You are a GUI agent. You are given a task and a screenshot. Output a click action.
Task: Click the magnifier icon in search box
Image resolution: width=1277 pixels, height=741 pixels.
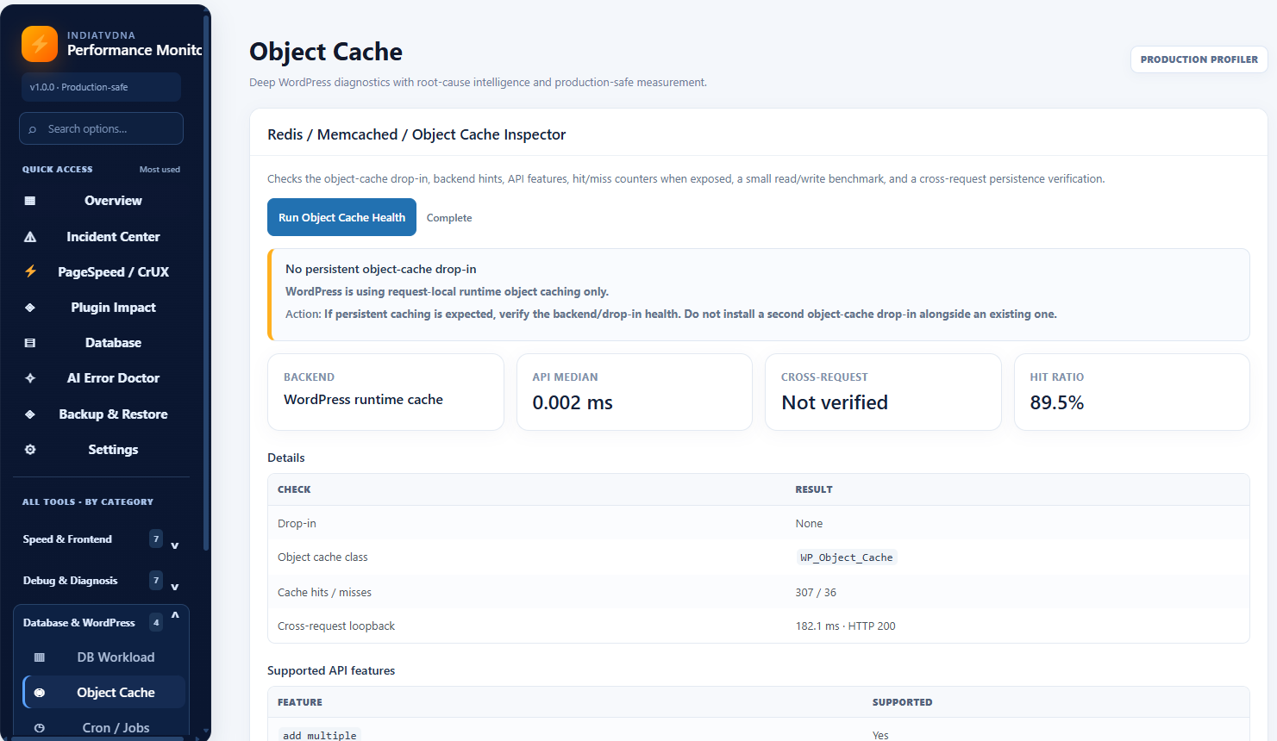33,129
